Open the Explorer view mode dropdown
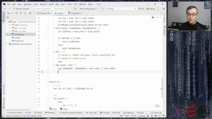 (10, 13)
